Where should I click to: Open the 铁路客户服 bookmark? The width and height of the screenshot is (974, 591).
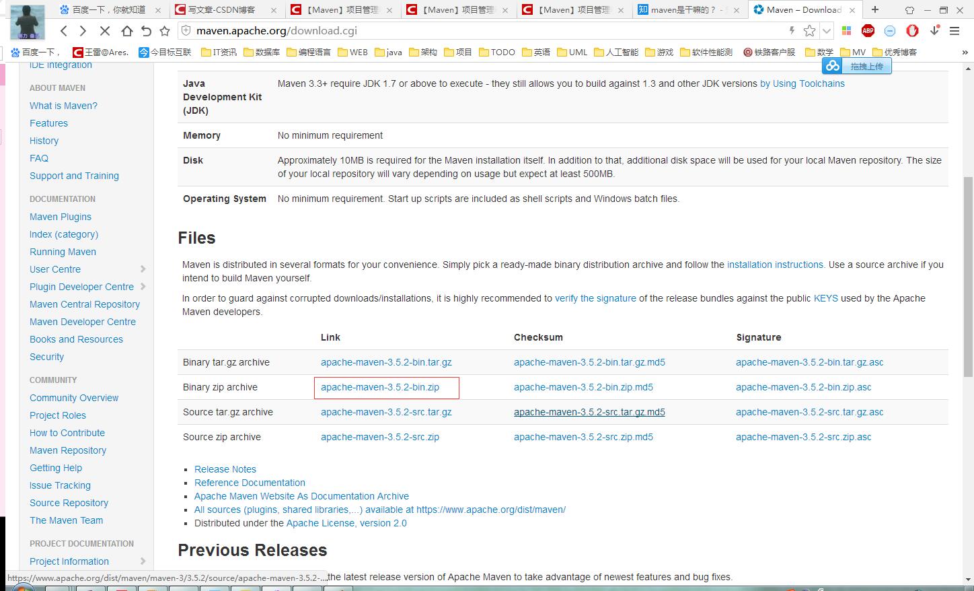770,52
